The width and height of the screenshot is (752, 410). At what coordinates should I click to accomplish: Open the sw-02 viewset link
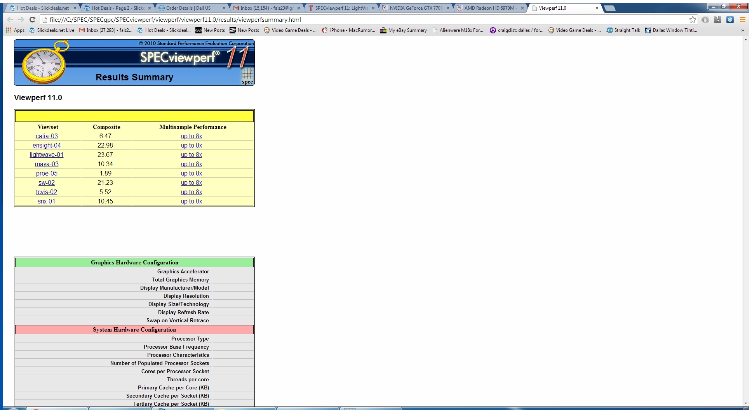point(47,183)
